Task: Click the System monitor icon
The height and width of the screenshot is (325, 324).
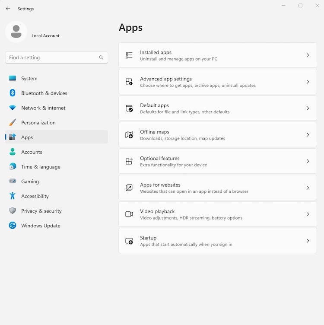Action: point(13,78)
